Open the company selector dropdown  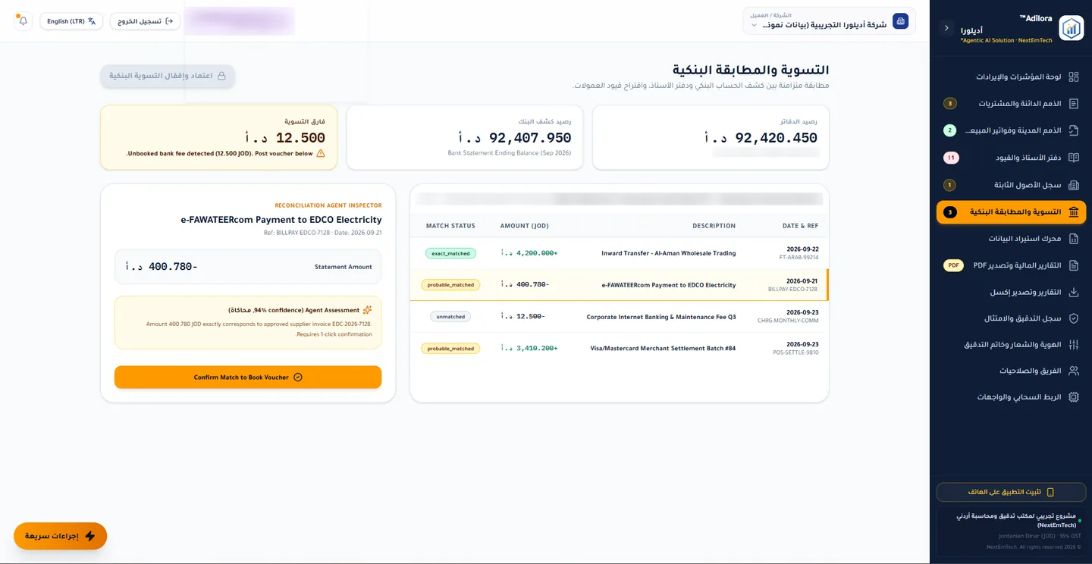click(829, 21)
